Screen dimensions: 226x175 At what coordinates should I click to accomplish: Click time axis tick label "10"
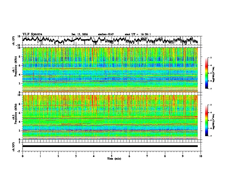click(x=201, y=156)
